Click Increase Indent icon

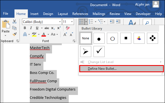[118, 22]
